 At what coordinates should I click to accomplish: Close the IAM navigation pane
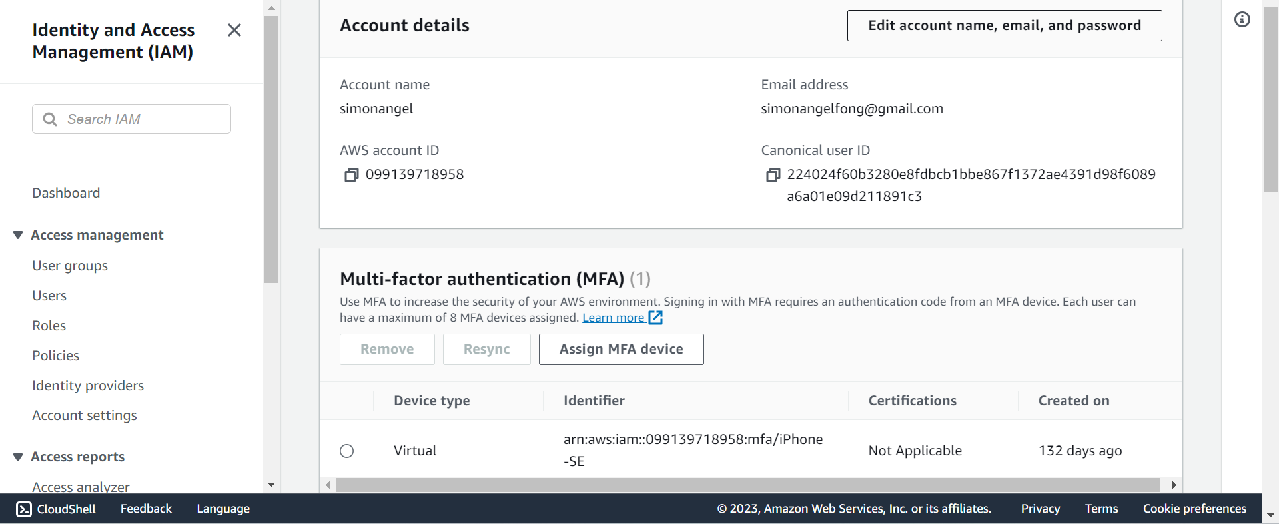click(x=234, y=30)
